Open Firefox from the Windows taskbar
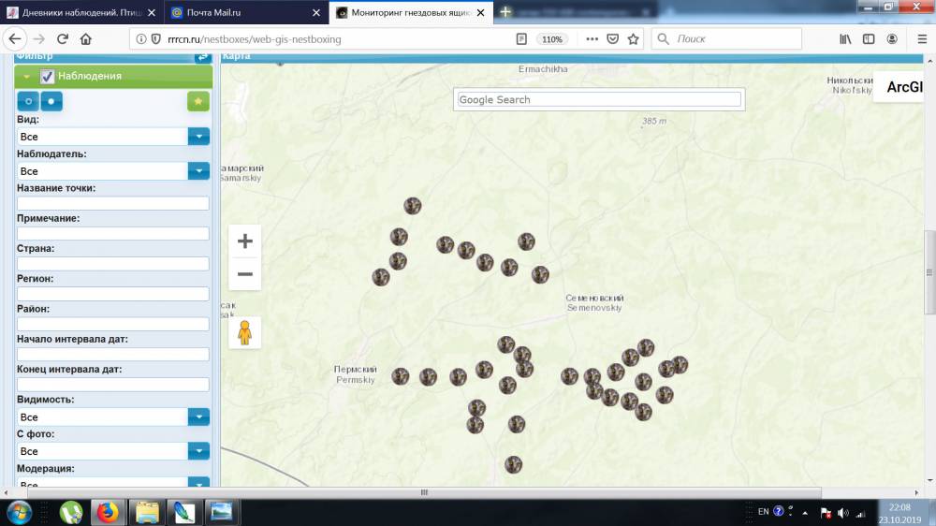The width and height of the screenshot is (936, 526). [x=109, y=512]
